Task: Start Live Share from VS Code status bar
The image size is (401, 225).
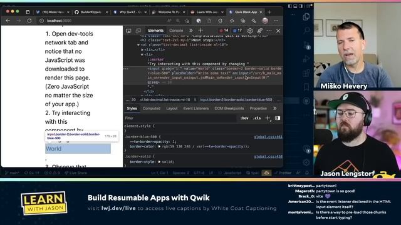Action: click(75, 173)
